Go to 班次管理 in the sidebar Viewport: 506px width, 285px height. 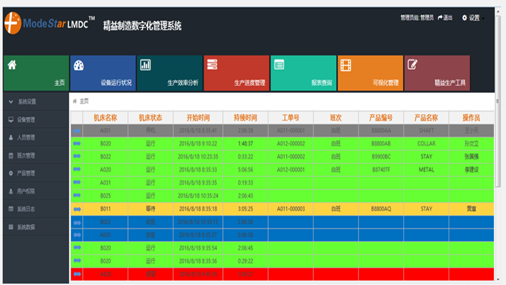pyautogui.click(x=25, y=155)
